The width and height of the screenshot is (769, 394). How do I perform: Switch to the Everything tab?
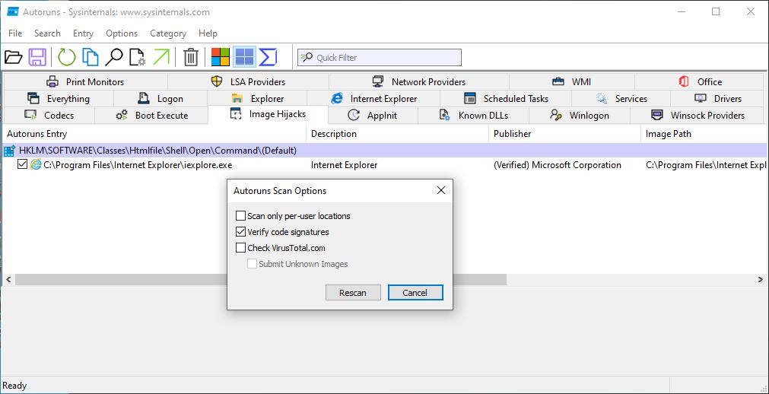point(59,99)
